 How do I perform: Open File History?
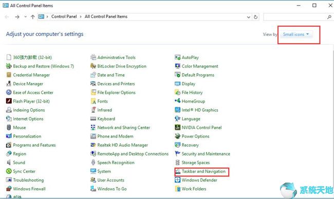[x=192, y=92]
